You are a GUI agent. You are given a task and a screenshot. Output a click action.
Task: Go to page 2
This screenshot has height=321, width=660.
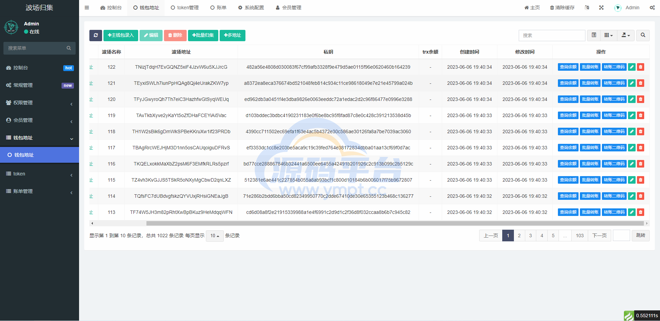(519, 236)
